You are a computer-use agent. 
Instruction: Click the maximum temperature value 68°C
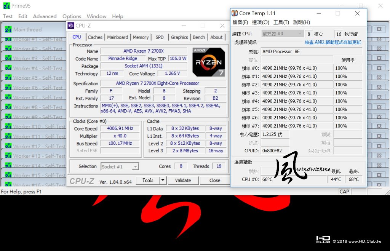click(x=354, y=179)
